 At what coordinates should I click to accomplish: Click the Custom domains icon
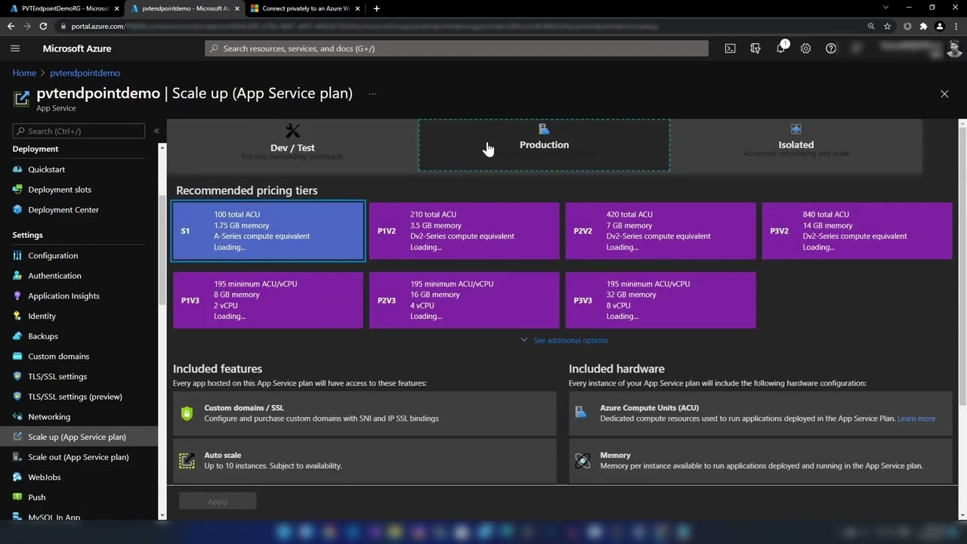click(18, 356)
